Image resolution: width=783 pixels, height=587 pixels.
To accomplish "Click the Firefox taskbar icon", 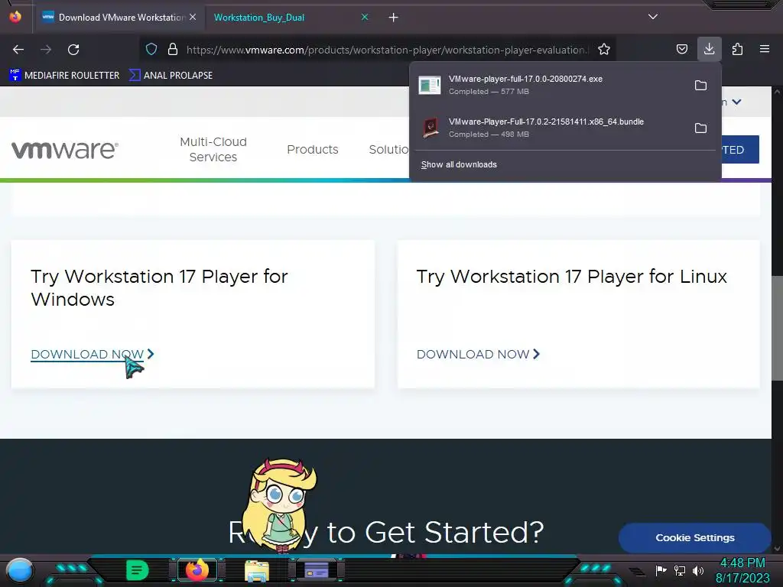I will pyautogui.click(x=197, y=570).
